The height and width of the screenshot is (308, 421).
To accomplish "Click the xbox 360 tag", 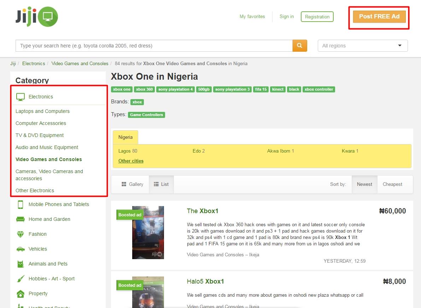I will (x=144, y=89).
